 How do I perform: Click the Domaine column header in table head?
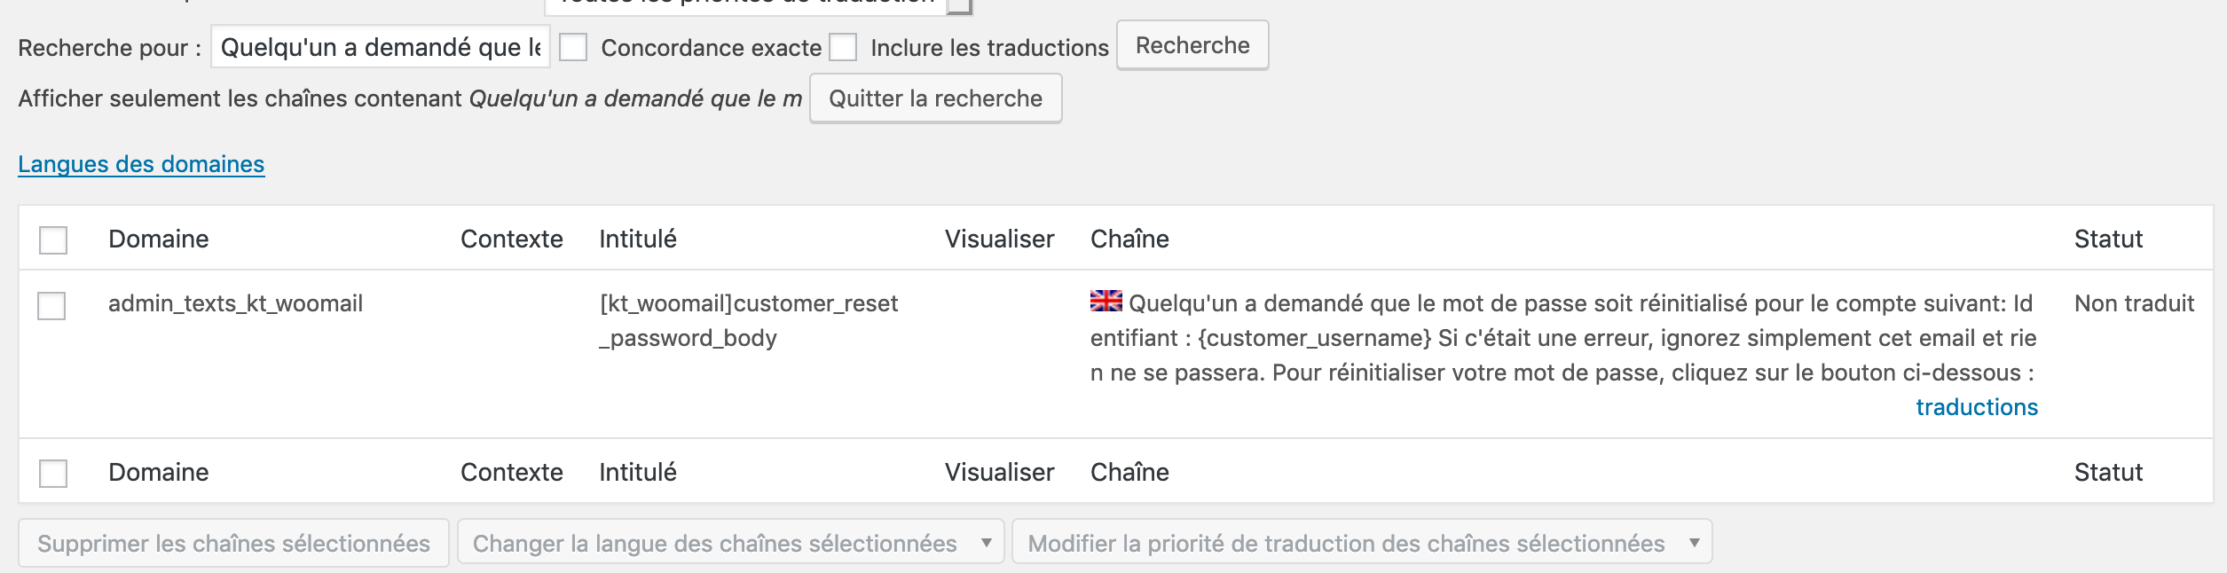[x=159, y=239]
